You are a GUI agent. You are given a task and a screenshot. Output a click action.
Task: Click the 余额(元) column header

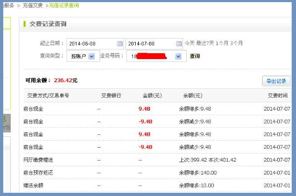[x=193, y=96]
